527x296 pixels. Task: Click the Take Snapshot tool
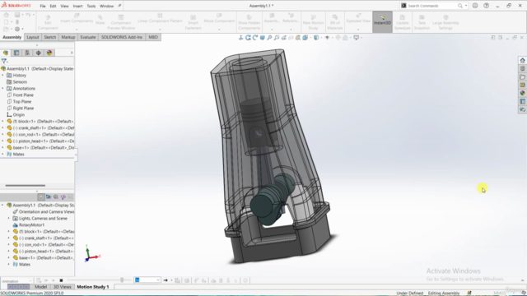[422, 22]
